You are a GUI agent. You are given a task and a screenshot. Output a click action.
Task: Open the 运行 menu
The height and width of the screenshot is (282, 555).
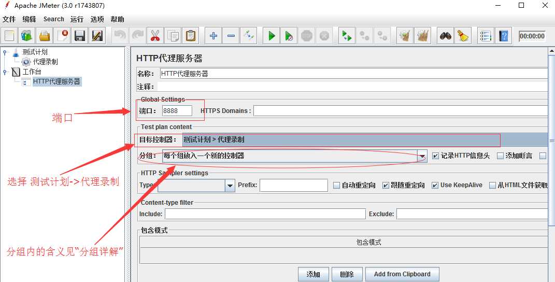pyautogui.click(x=77, y=19)
